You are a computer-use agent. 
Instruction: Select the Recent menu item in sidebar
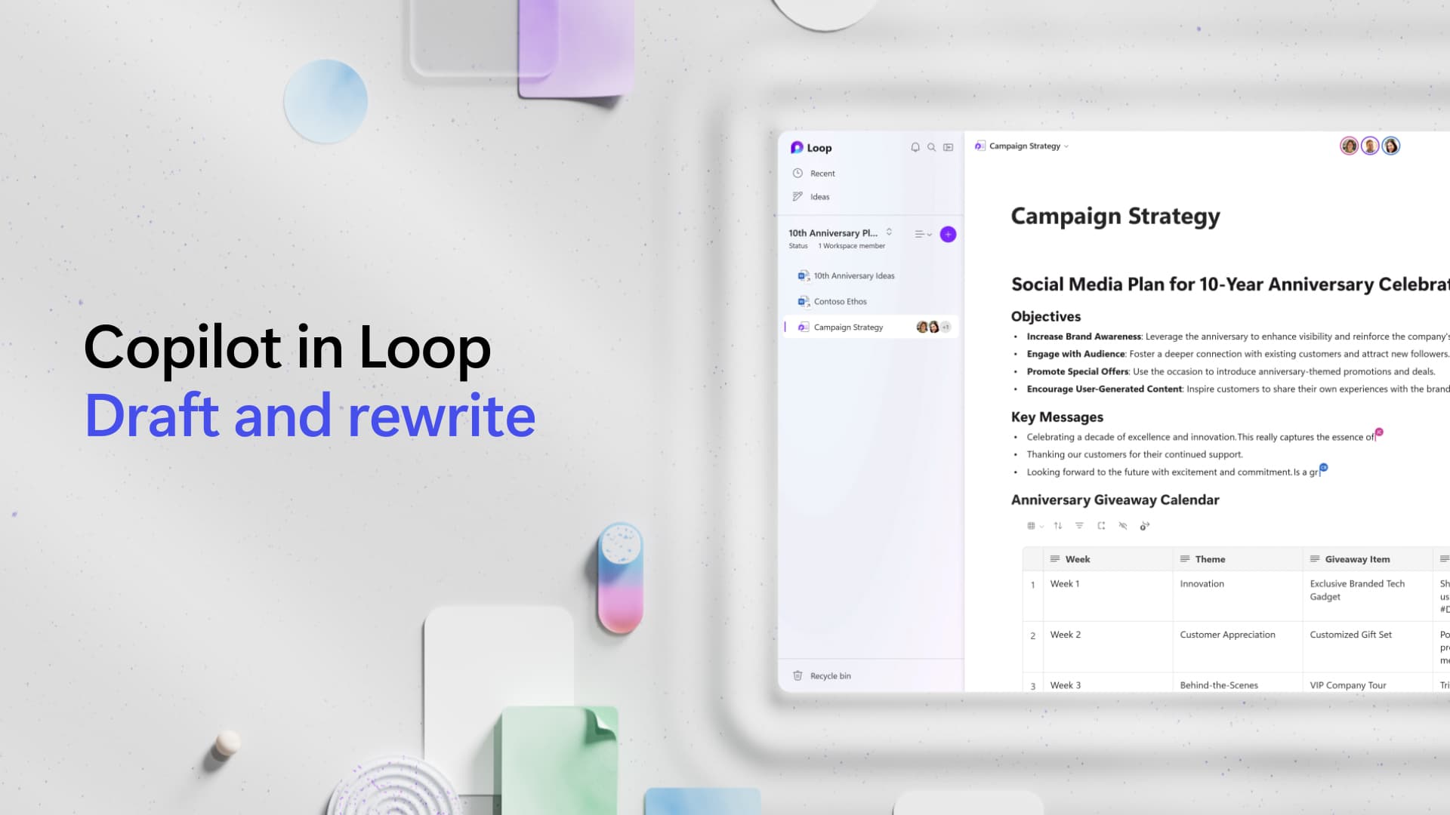(822, 173)
